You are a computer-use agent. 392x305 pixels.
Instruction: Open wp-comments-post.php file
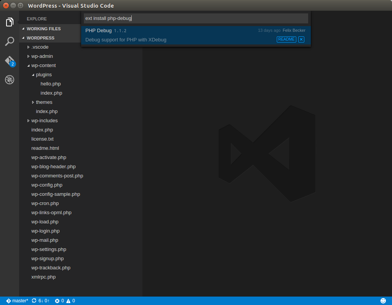point(57,176)
